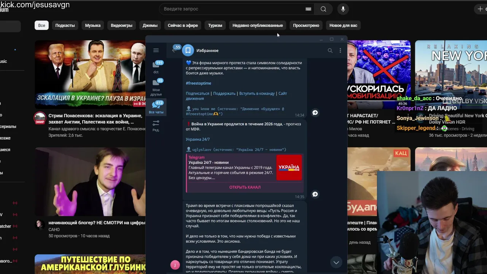The width and height of the screenshot is (487, 274).
Task: Select the Видеоигры filter chip
Action: pos(122,25)
